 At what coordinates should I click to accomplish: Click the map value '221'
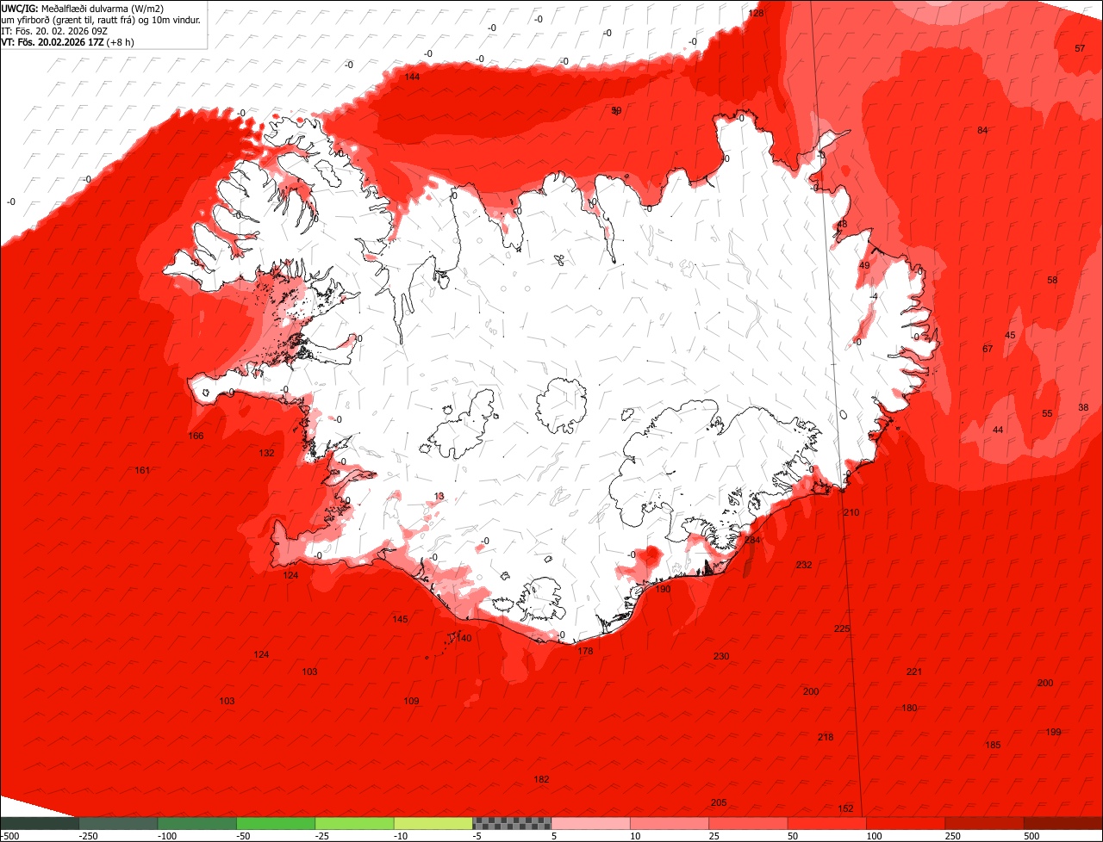pyautogui.click(x=914, y=672)
